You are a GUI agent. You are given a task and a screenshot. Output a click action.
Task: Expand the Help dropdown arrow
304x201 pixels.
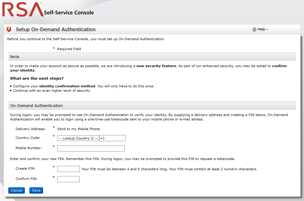point(267,29)
